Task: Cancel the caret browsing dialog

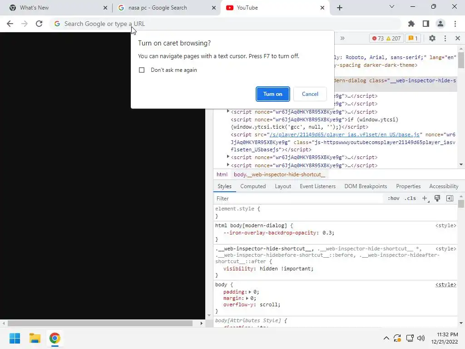Action: click(x=310, y=94)
